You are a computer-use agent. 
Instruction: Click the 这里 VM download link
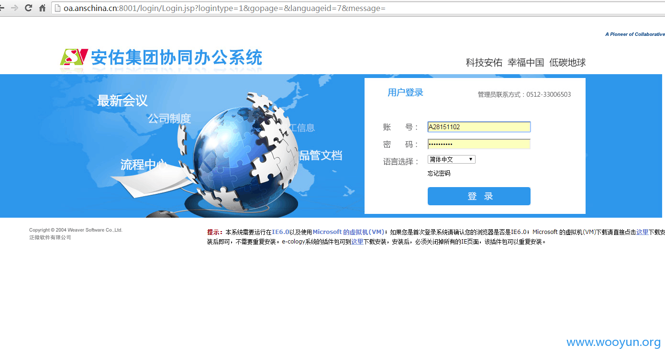point(642,232)
